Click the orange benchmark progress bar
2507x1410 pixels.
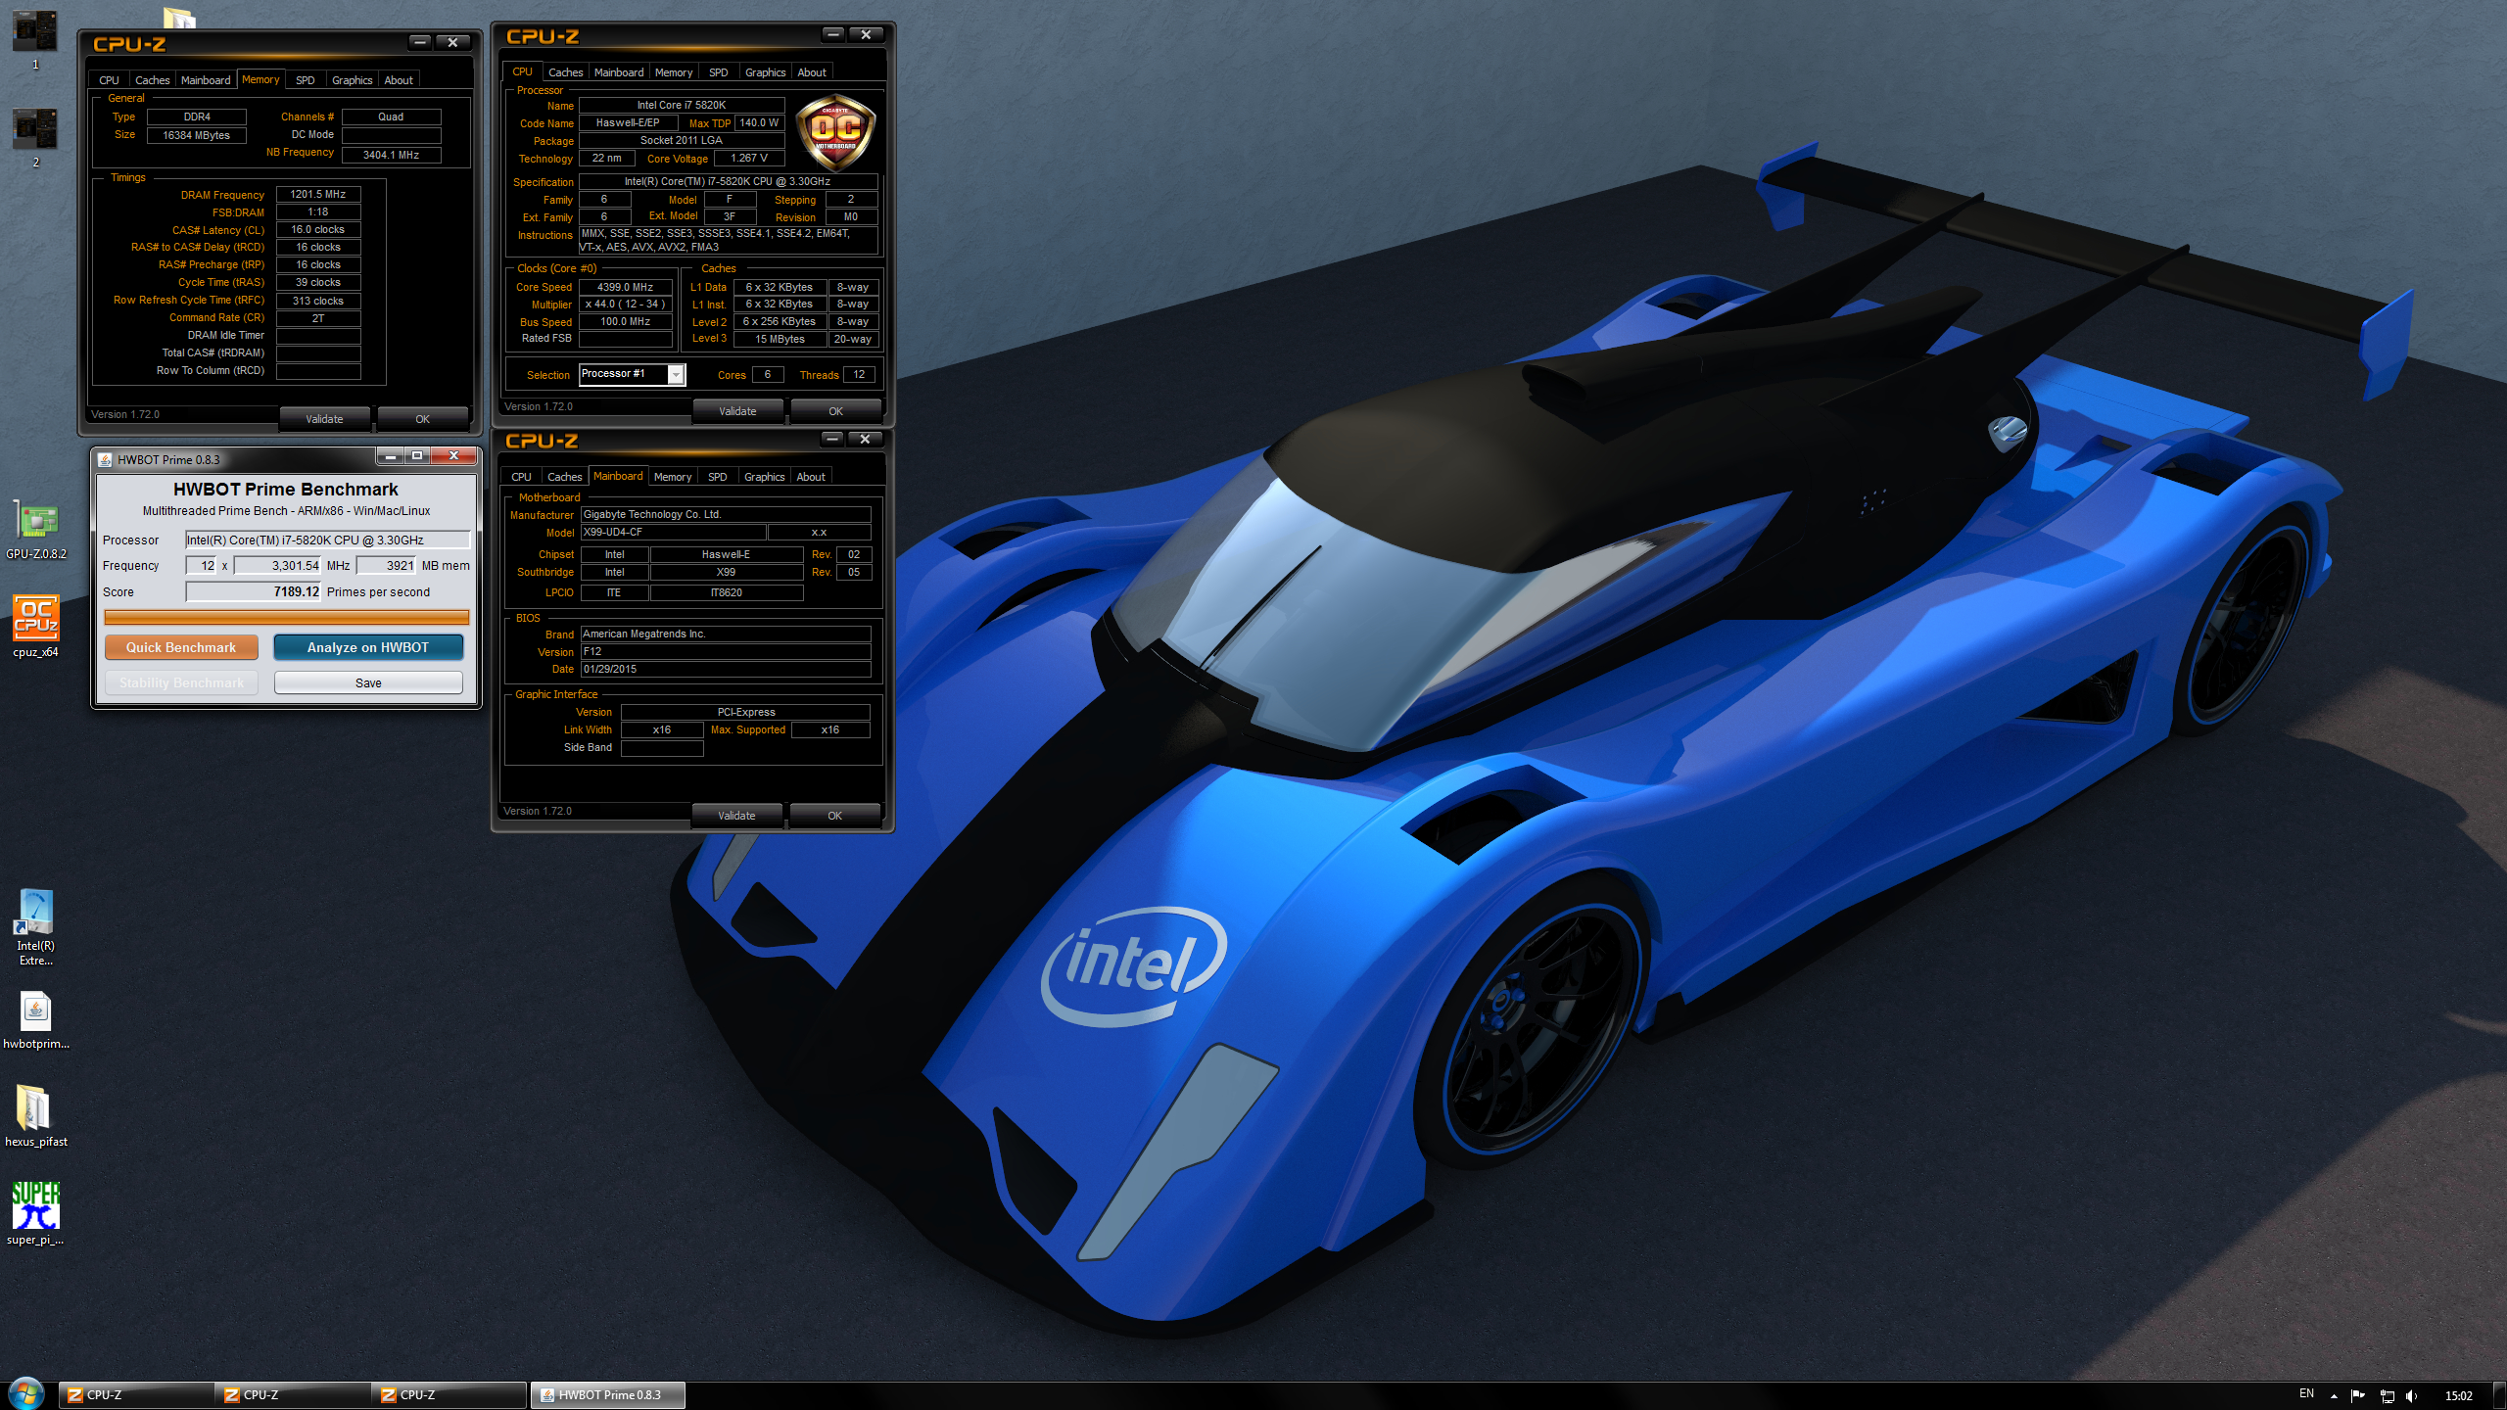click(286, 617)
